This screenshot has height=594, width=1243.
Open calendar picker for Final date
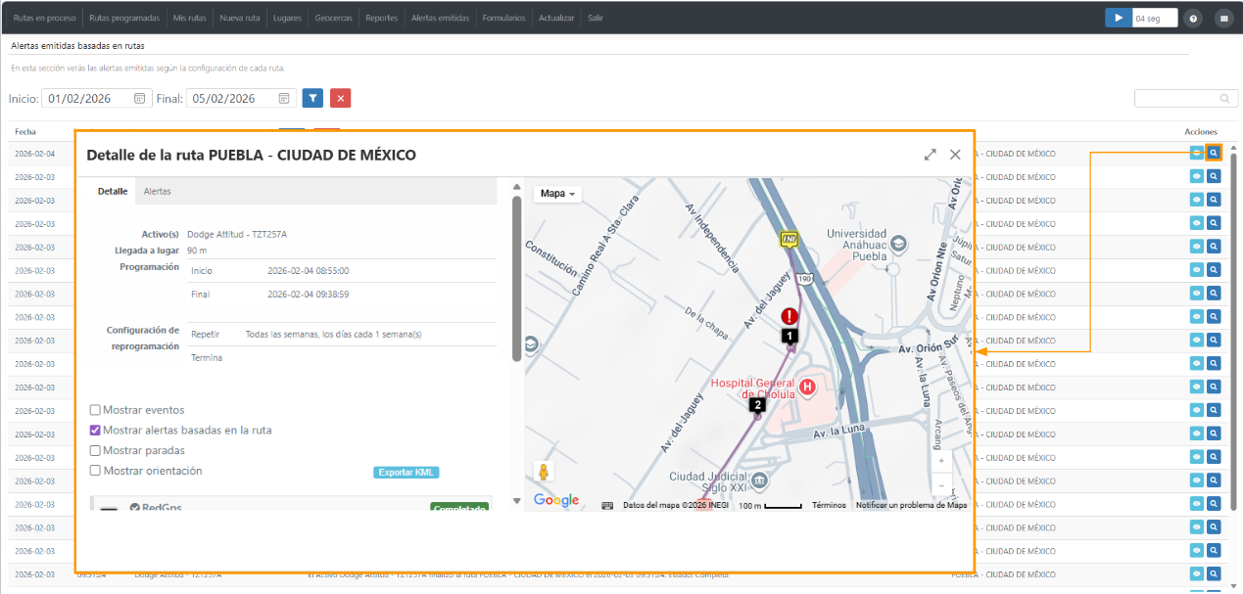point(285,98)
